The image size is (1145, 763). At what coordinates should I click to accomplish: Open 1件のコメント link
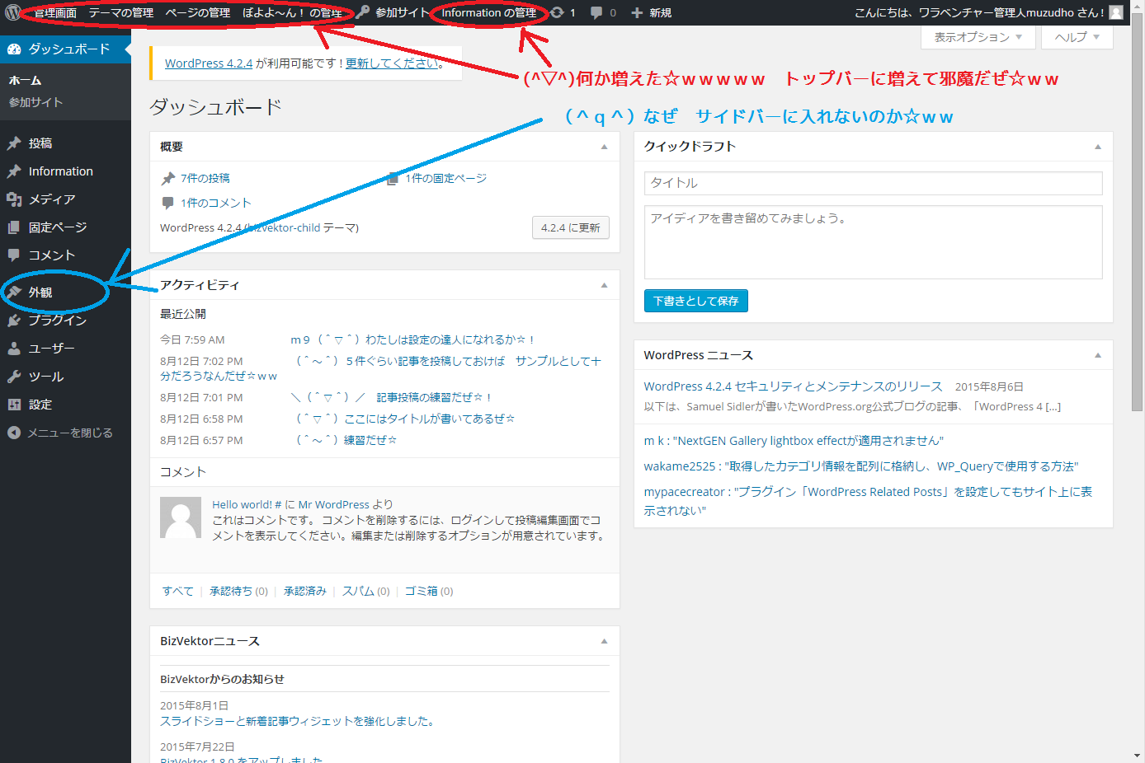coord(216,203)
